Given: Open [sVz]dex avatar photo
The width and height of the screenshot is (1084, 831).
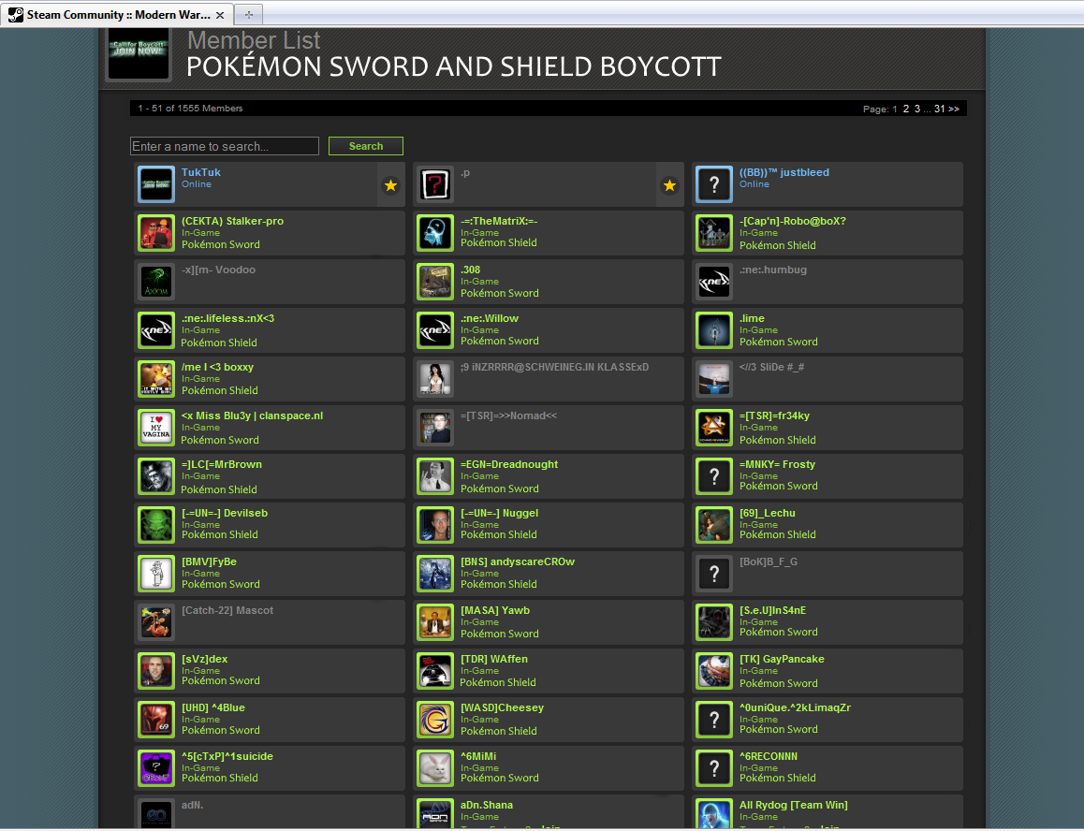Looking at the screenshot, I should click(x=156, y=671).
